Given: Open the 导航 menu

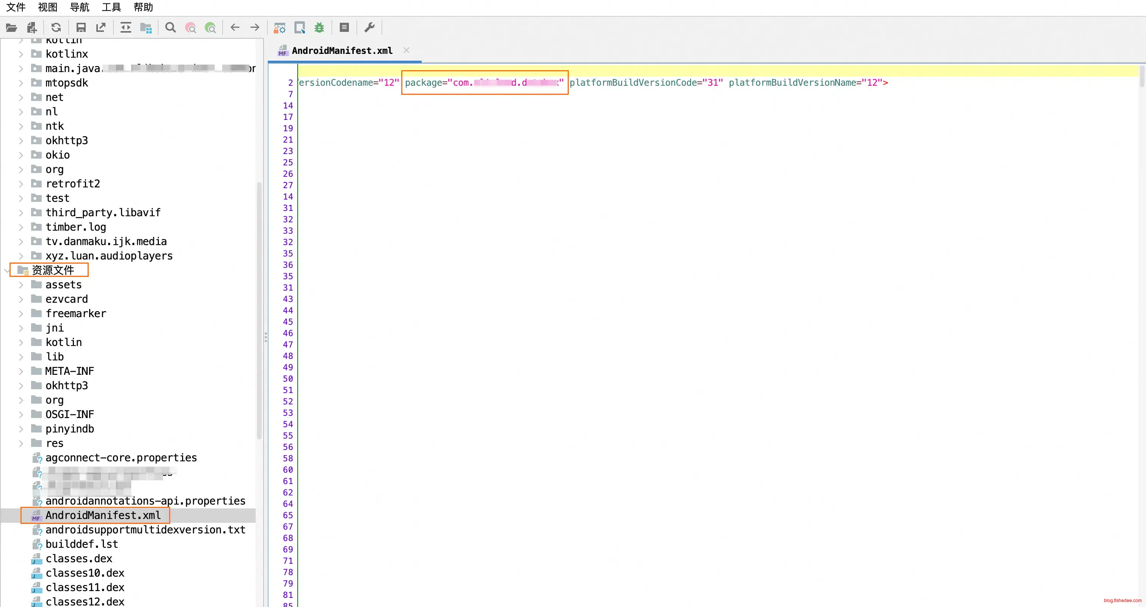Looking at the screenshot, I should [80, 7].
